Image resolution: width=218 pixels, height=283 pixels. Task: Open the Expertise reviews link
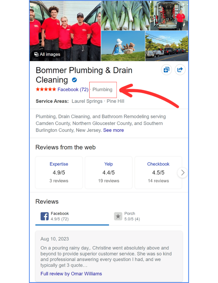coord(59,164)
